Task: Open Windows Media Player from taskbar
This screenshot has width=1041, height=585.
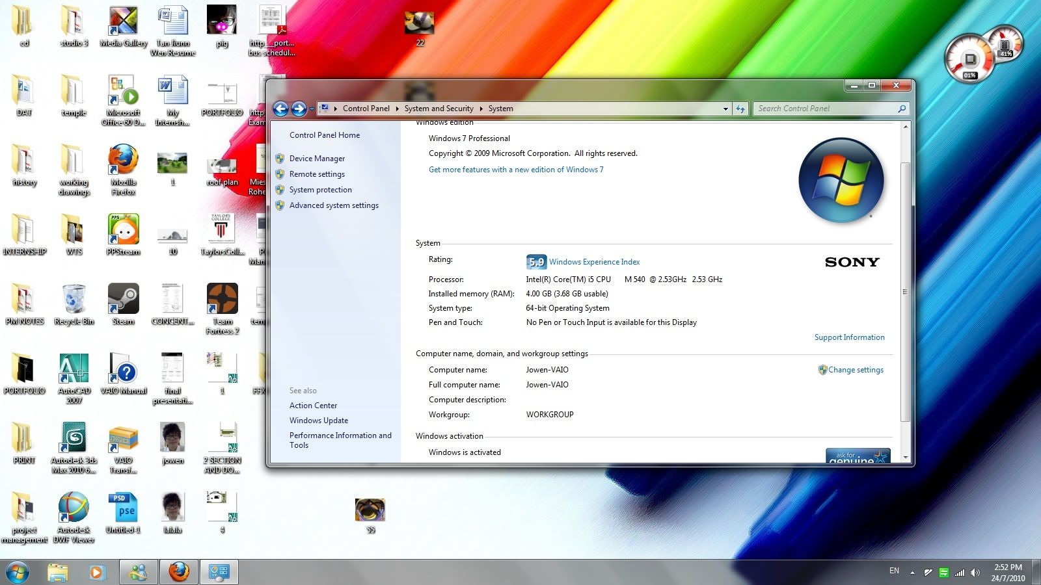Action: [x=97, y=572]
